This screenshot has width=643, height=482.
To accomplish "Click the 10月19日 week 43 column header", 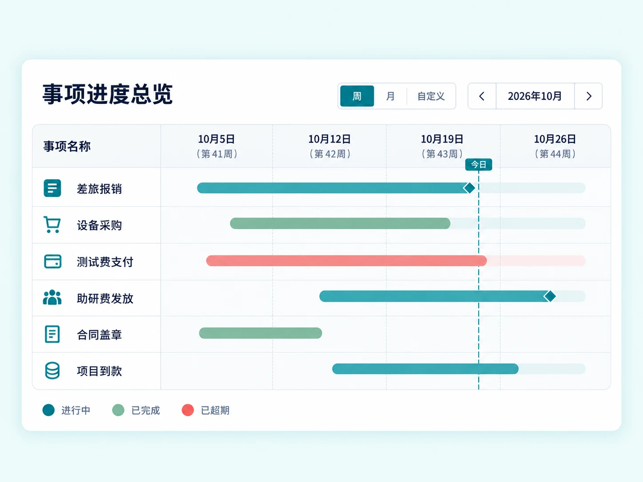I will point(442,146).
